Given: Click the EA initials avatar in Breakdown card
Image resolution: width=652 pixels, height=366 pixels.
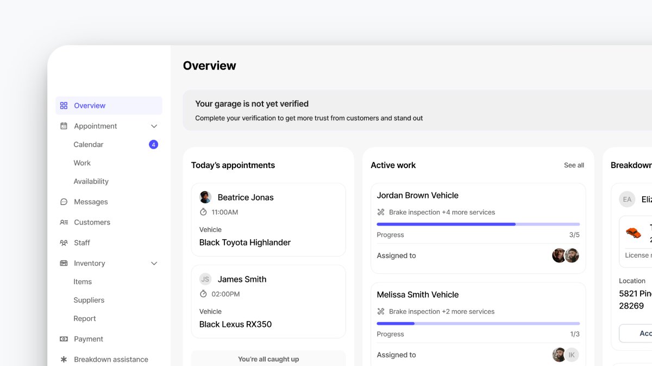Looking at the screenshot, I should [x=627, y=200].
